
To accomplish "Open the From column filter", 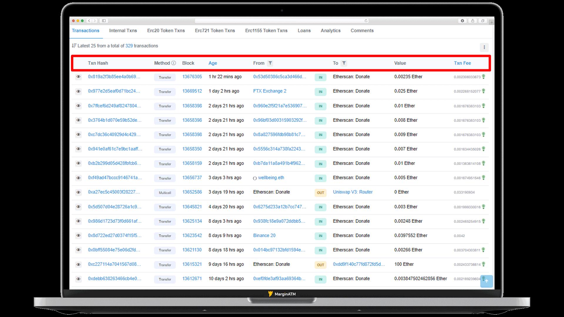I will [270, 63].
